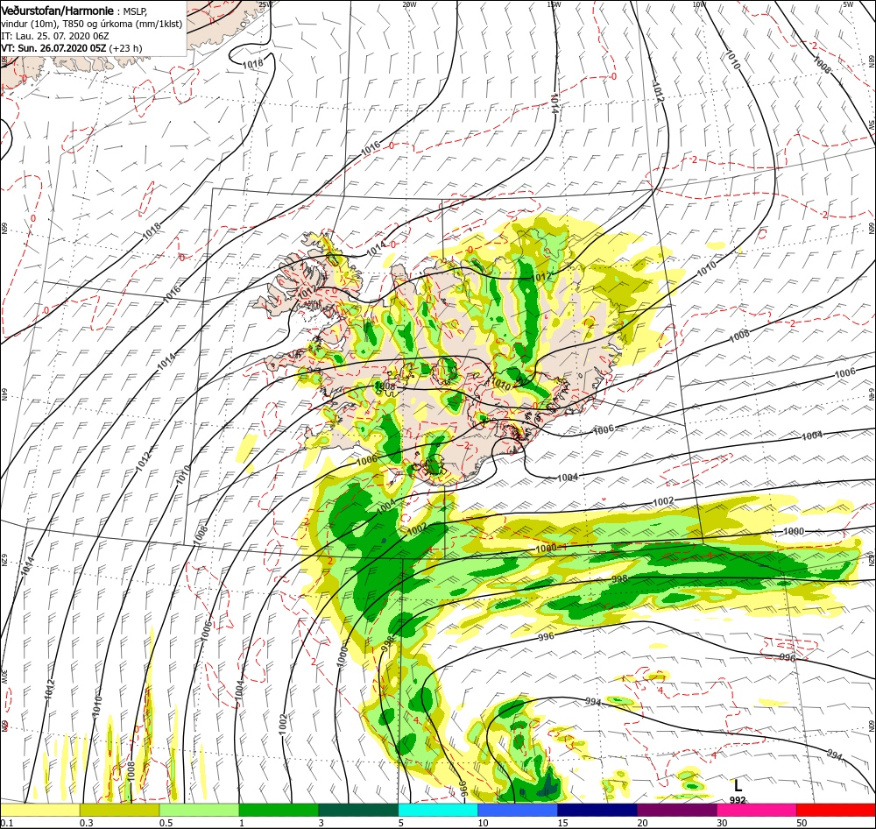Click the 'IT: Lau. 25. 07. 2020 06Z' line
The height and width of the screenshot is (829, 876).
(54, 36)
